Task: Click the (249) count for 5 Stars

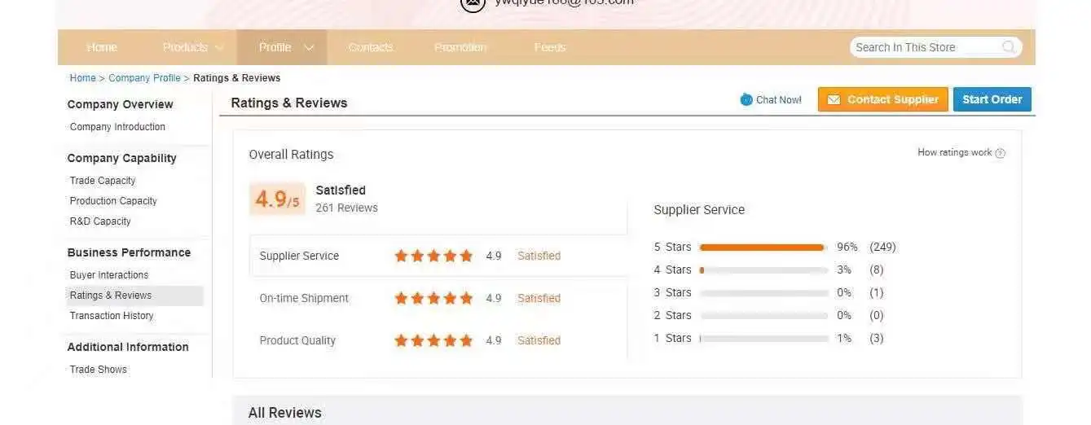Action: click(x=882, y=247)
